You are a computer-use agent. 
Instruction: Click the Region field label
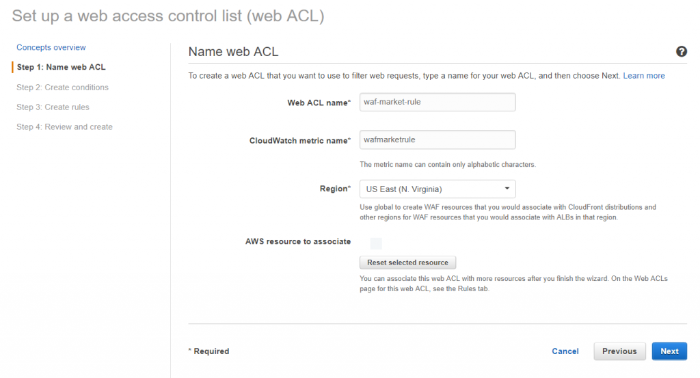335,189
